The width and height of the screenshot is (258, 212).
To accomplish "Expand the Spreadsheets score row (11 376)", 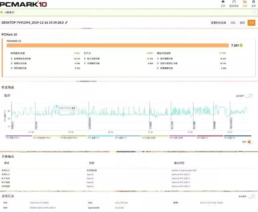I will pos(119,59).
